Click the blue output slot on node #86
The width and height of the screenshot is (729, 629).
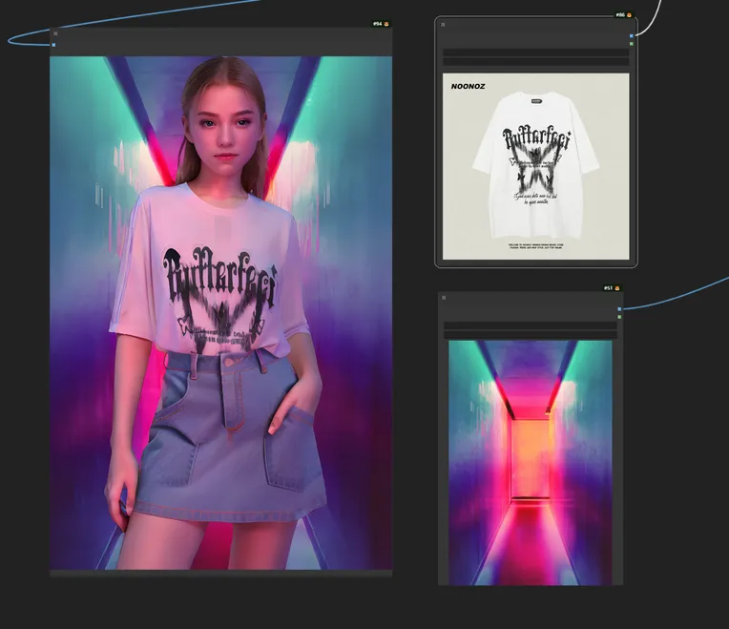[x=631, y=36]
